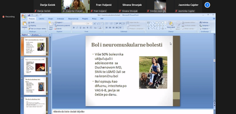Image resolution: width=236 pixels, height=114 pixels.
Task: Select the triangle shape in shapes gallery
Action: click(x=148, y=26)
